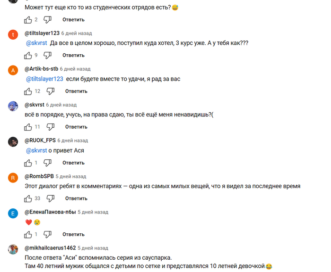The width and height of the screenshot is (331, 272).
Task: Reply to @RombSPB's comment
Action: pyautogui.click(x=76, y=198)
